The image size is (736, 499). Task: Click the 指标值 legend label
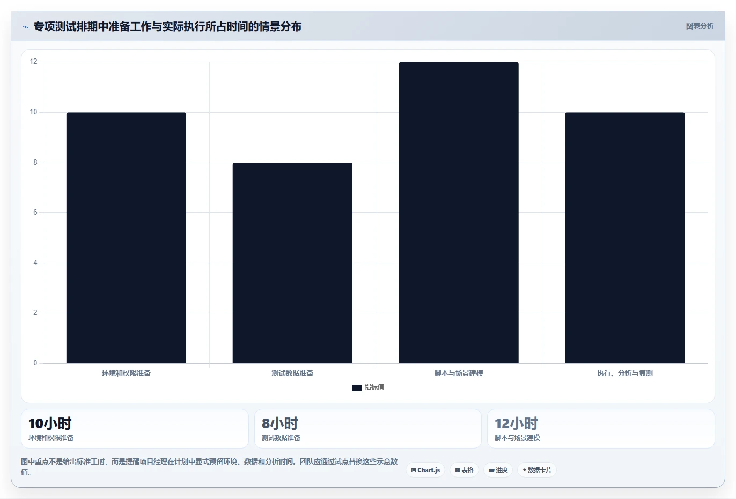[x=374, y=387]
